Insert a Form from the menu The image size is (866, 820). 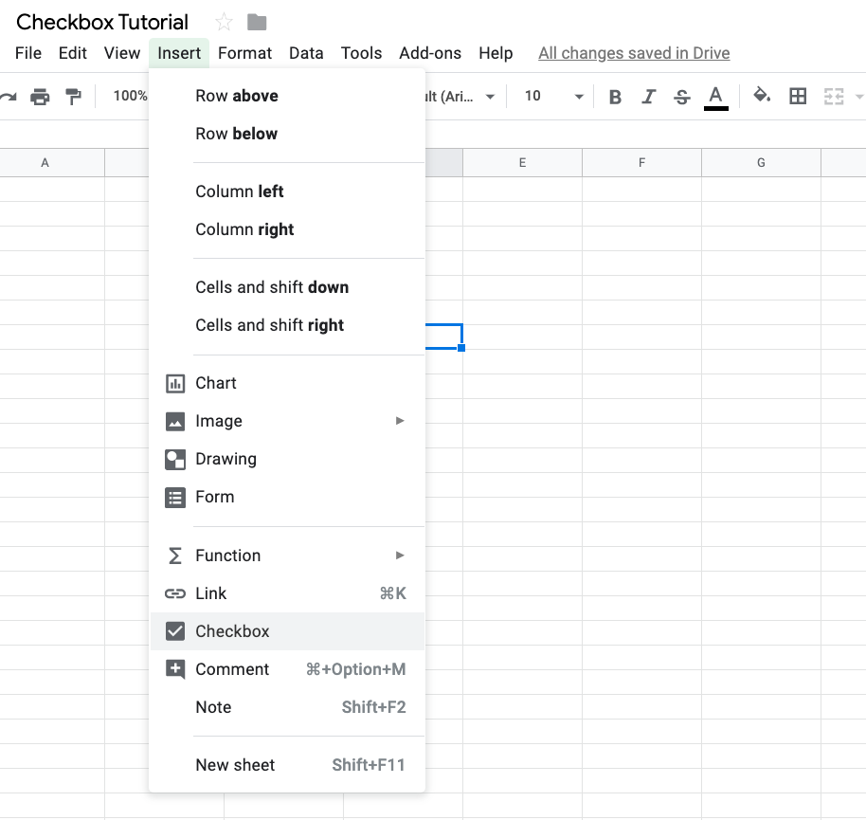tap(287, 497)
